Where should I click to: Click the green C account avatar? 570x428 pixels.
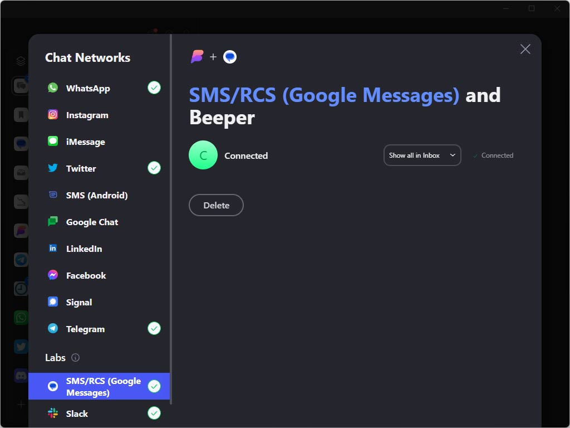[203, 155]
